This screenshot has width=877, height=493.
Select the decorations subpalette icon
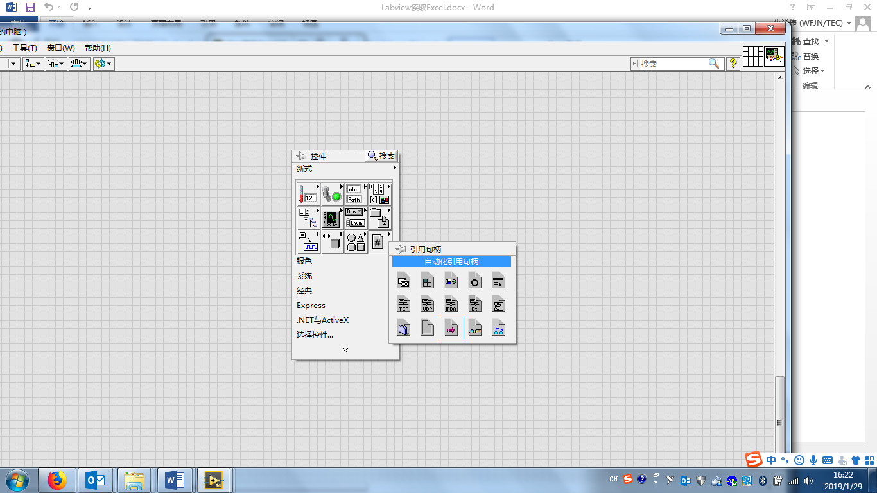pyautogui.click(x=356, y=243)
